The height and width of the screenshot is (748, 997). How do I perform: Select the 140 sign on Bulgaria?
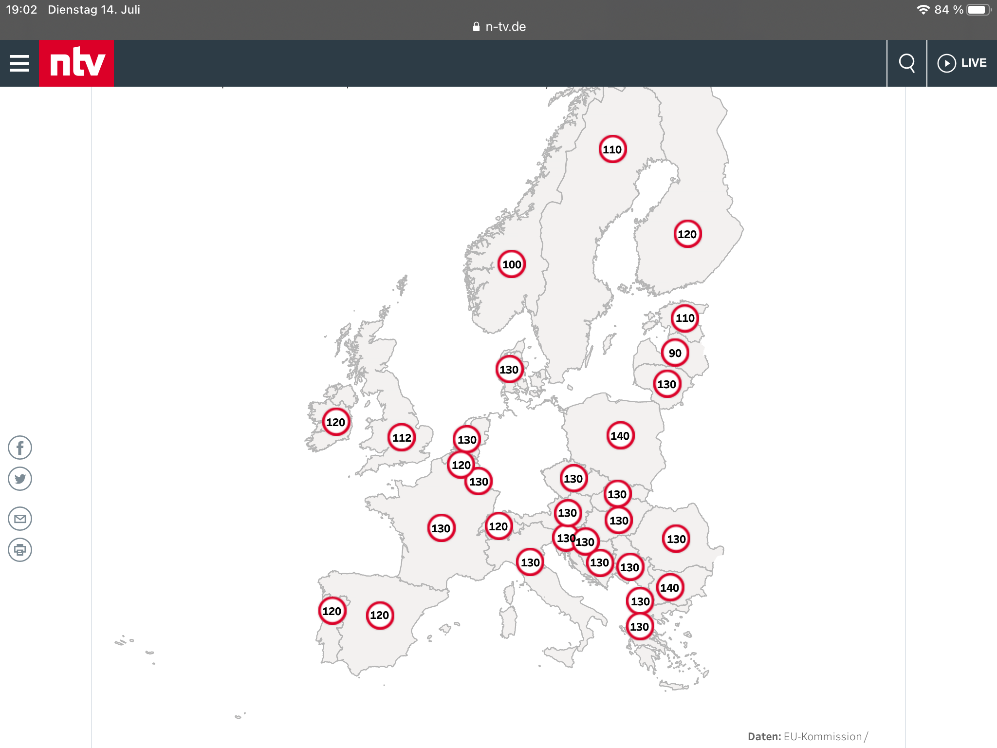pos(669,587)
